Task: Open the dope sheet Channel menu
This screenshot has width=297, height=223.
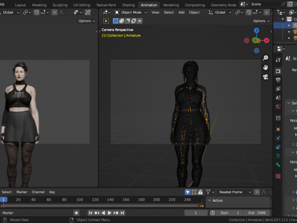Action: point(38,192)
